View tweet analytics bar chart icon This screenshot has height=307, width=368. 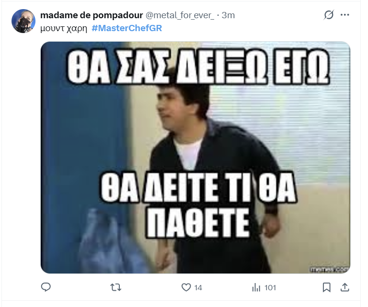click(x=256, y=287)
